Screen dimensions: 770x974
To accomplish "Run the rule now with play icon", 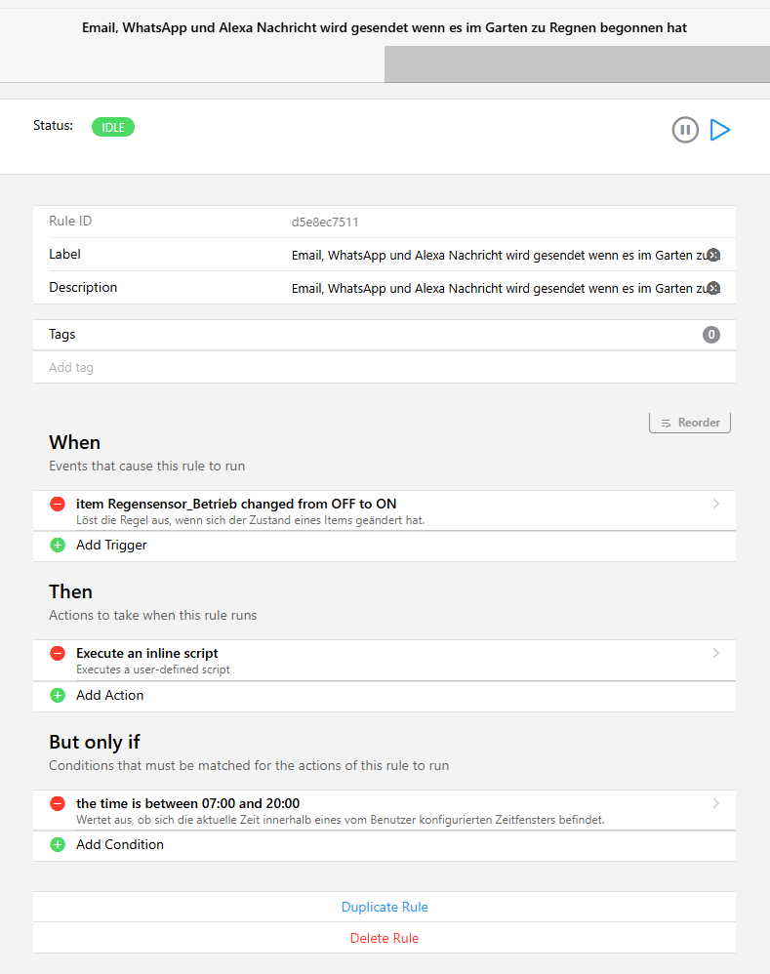I will pos(720,130).
